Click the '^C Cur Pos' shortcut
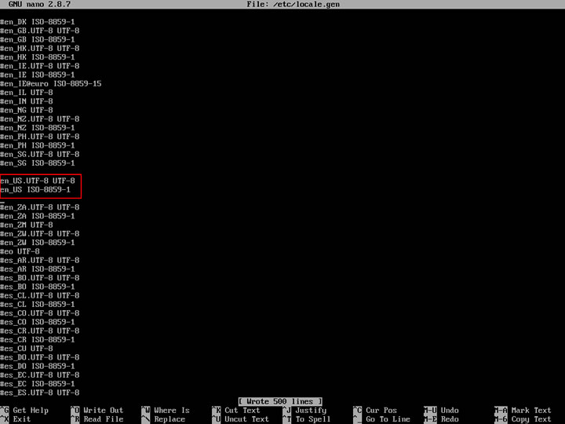565x424 pixels. click(375, 411)
